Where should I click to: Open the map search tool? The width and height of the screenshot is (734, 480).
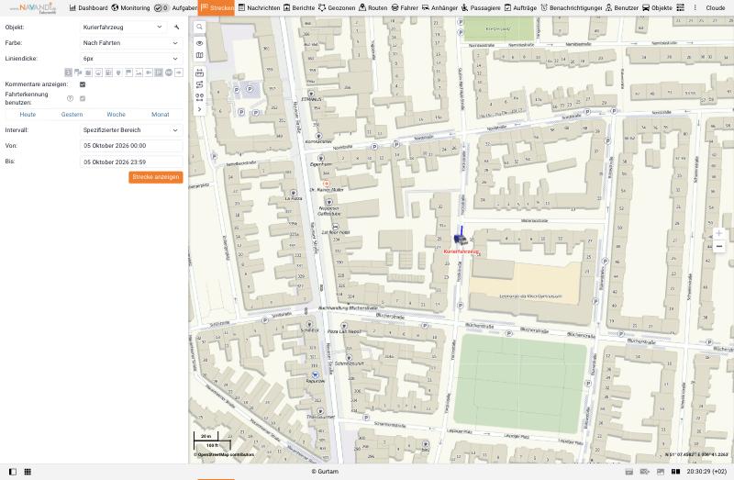pyautogui.click(x=199, y=28)
